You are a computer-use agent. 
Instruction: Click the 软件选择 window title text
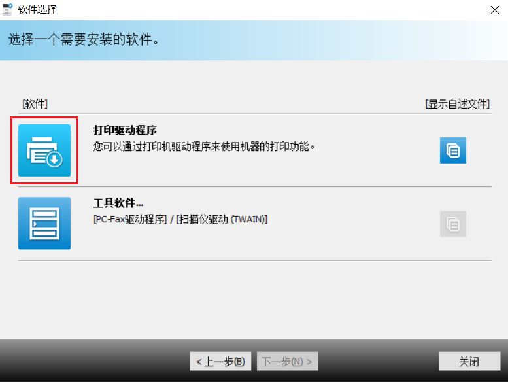coord(37,9)
